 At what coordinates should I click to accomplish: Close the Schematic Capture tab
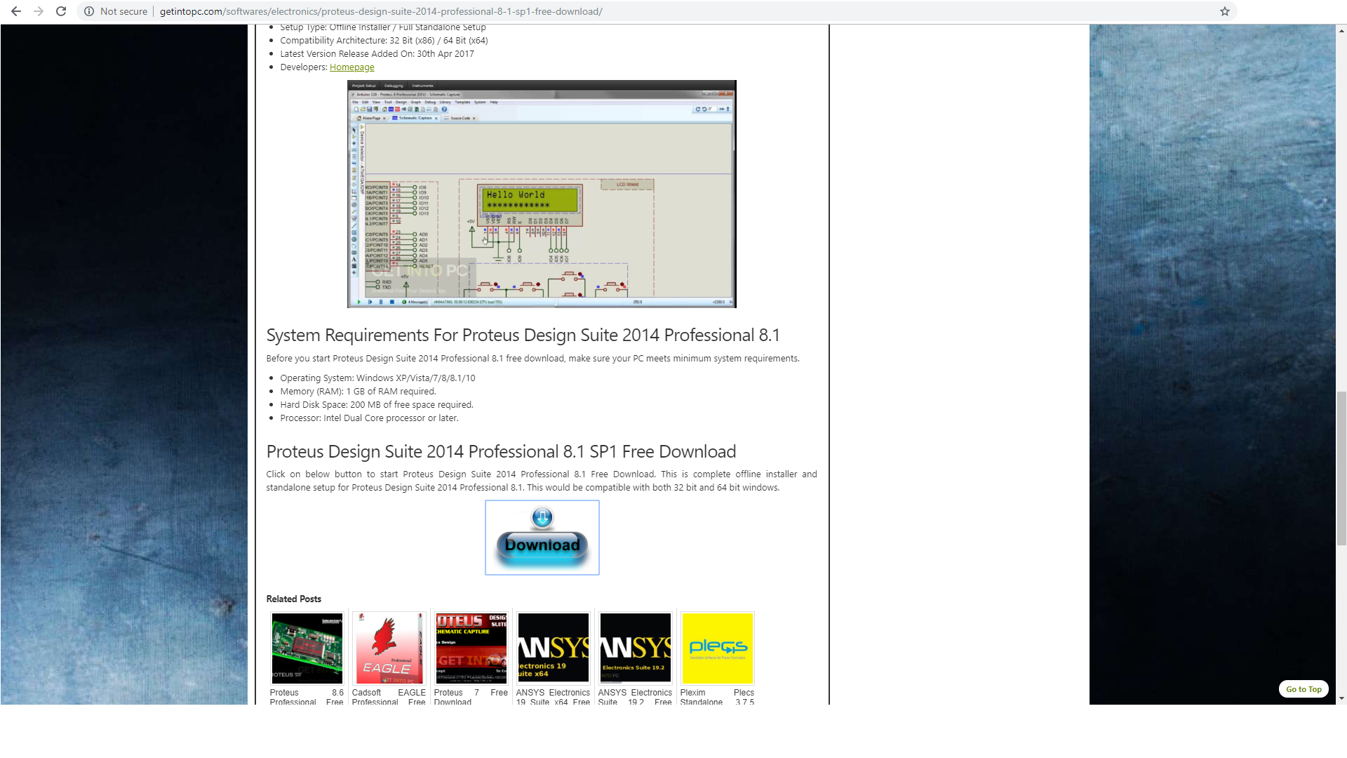[x=436, y=118]
